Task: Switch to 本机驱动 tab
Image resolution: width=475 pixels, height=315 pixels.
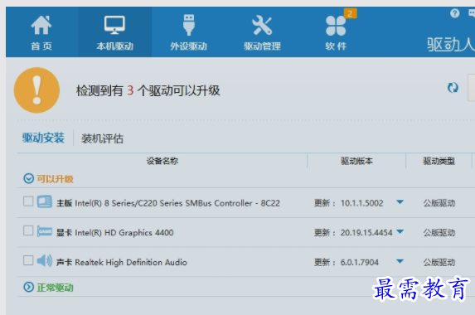Action: click(114, 32)
